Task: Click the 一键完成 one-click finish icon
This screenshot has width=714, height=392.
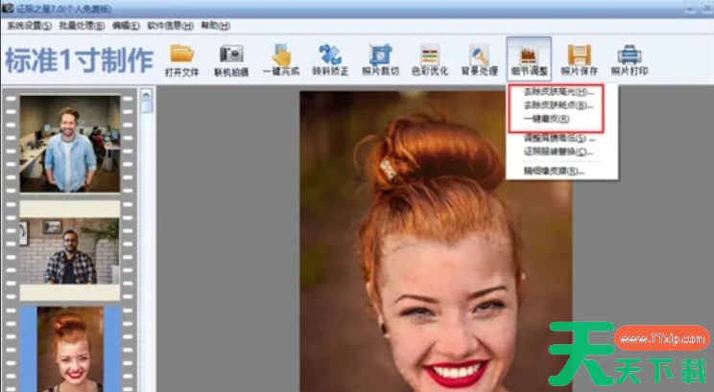Action: (x=281, y=55)
